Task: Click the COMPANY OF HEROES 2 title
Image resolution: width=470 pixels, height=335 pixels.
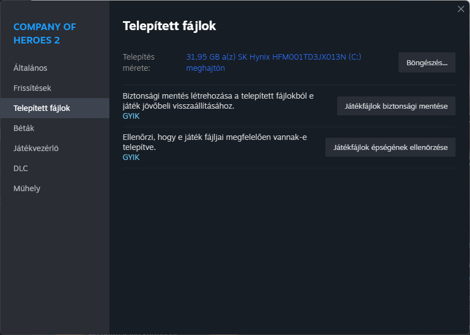Action: click(x=45, y=33)
